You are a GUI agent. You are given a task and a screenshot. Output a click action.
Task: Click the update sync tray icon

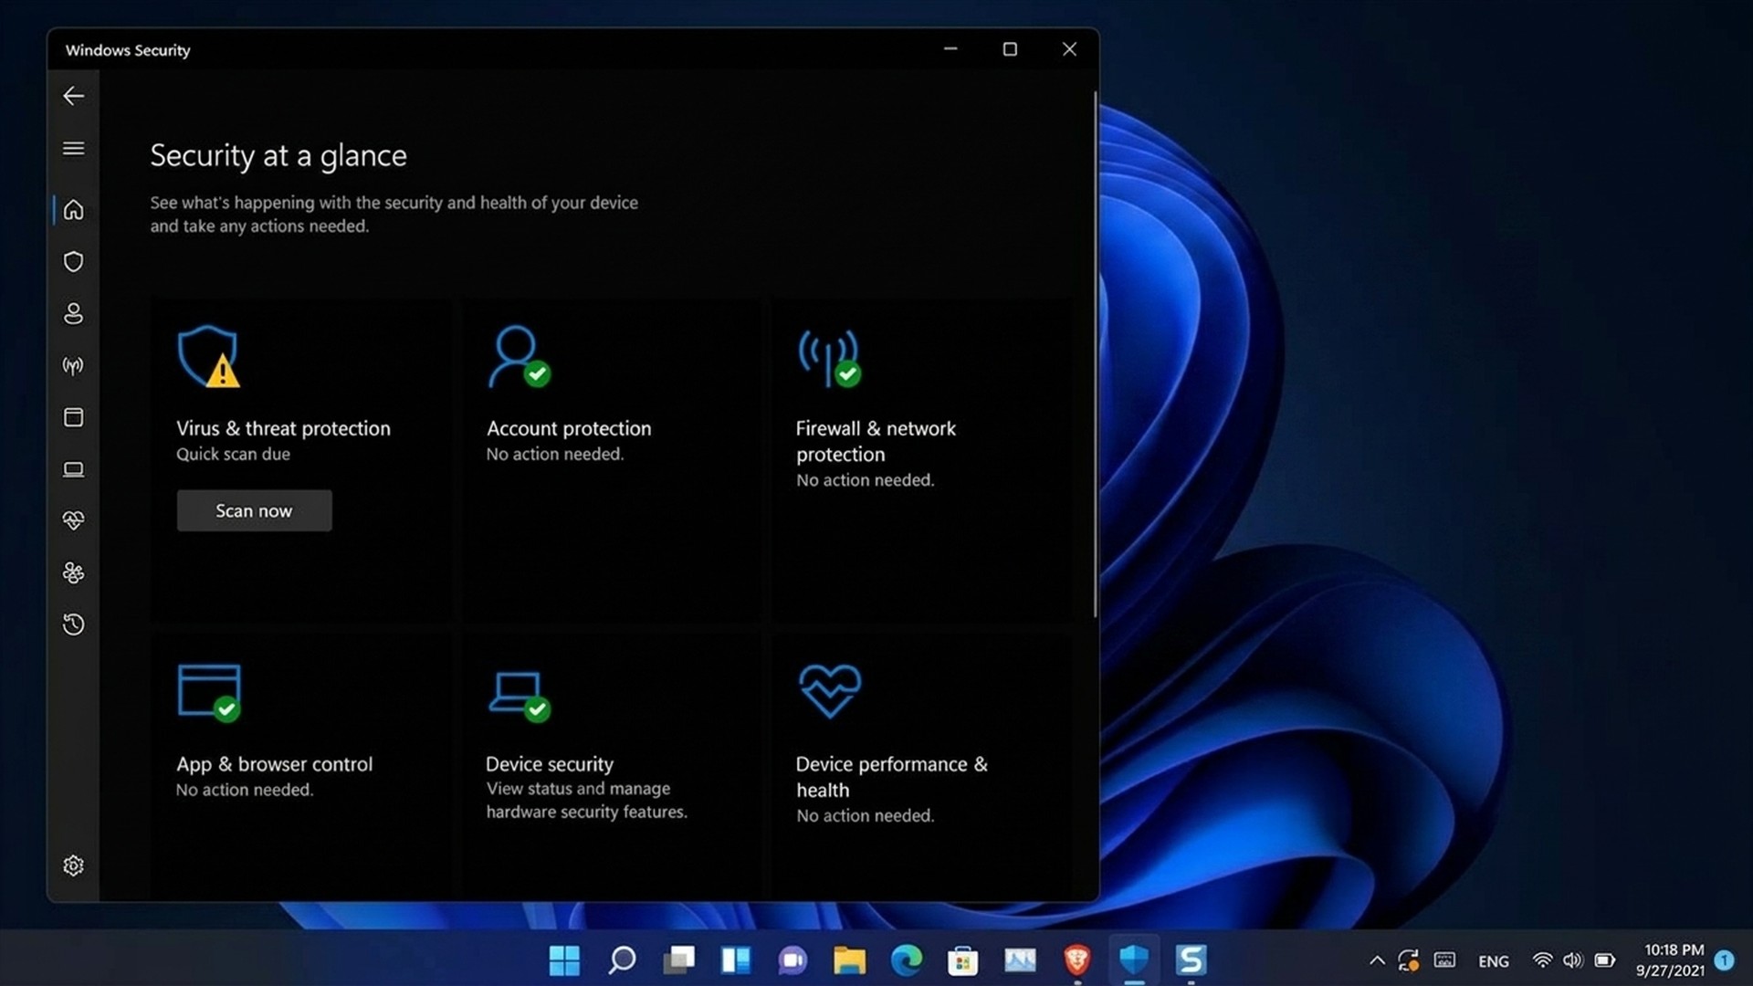tap(1409, 960)
